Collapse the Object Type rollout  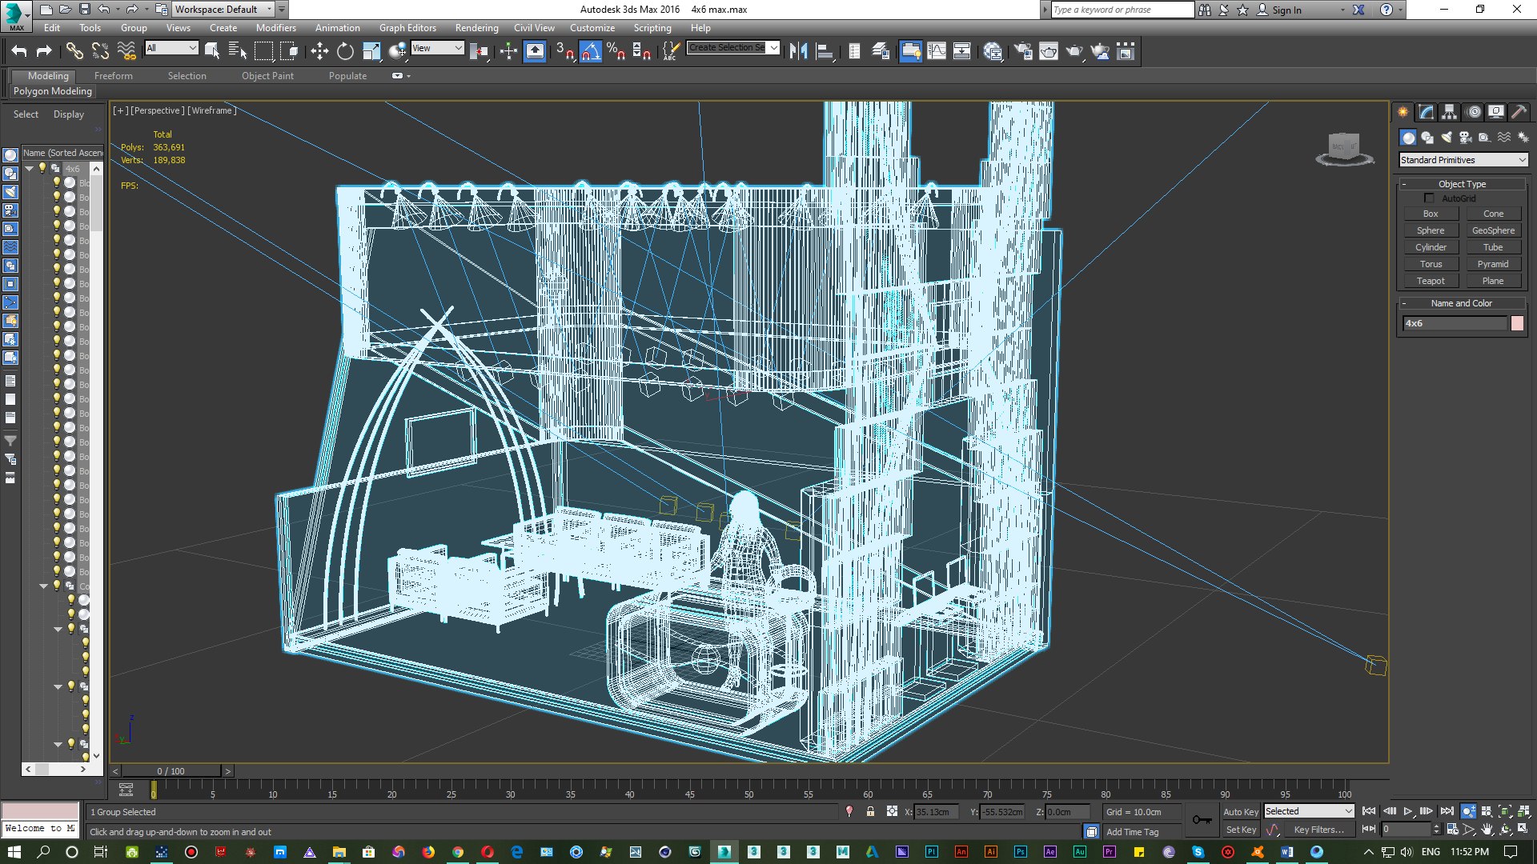(x=1462, y=184)
